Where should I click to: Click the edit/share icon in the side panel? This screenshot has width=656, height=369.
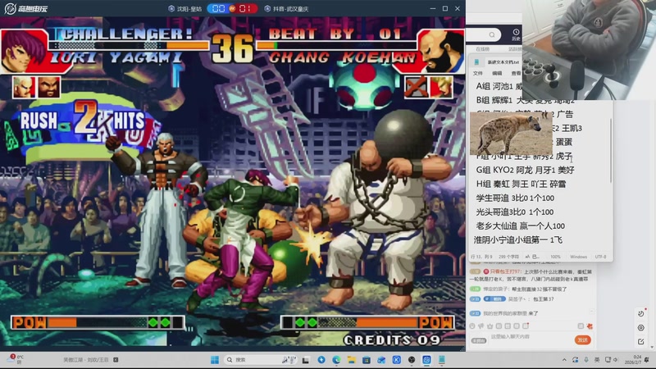pyautogui.click(x=640, y=342)
